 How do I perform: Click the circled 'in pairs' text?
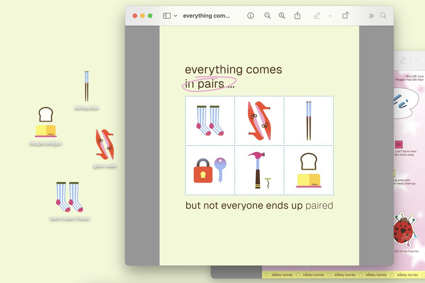coord(205,84)
